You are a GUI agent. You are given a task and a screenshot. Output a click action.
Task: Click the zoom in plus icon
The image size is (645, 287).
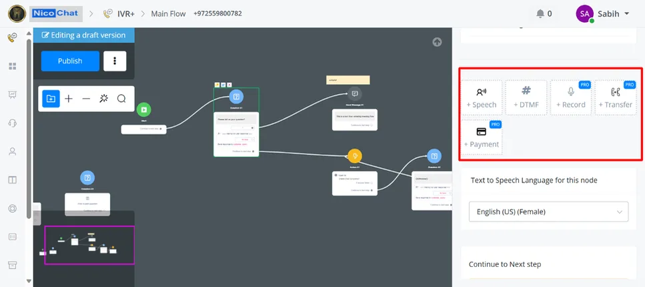[69, 98]
